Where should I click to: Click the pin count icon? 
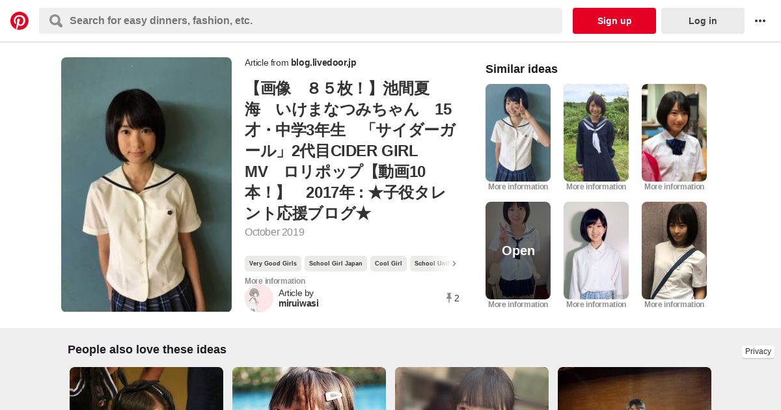[x=449, y=298]
